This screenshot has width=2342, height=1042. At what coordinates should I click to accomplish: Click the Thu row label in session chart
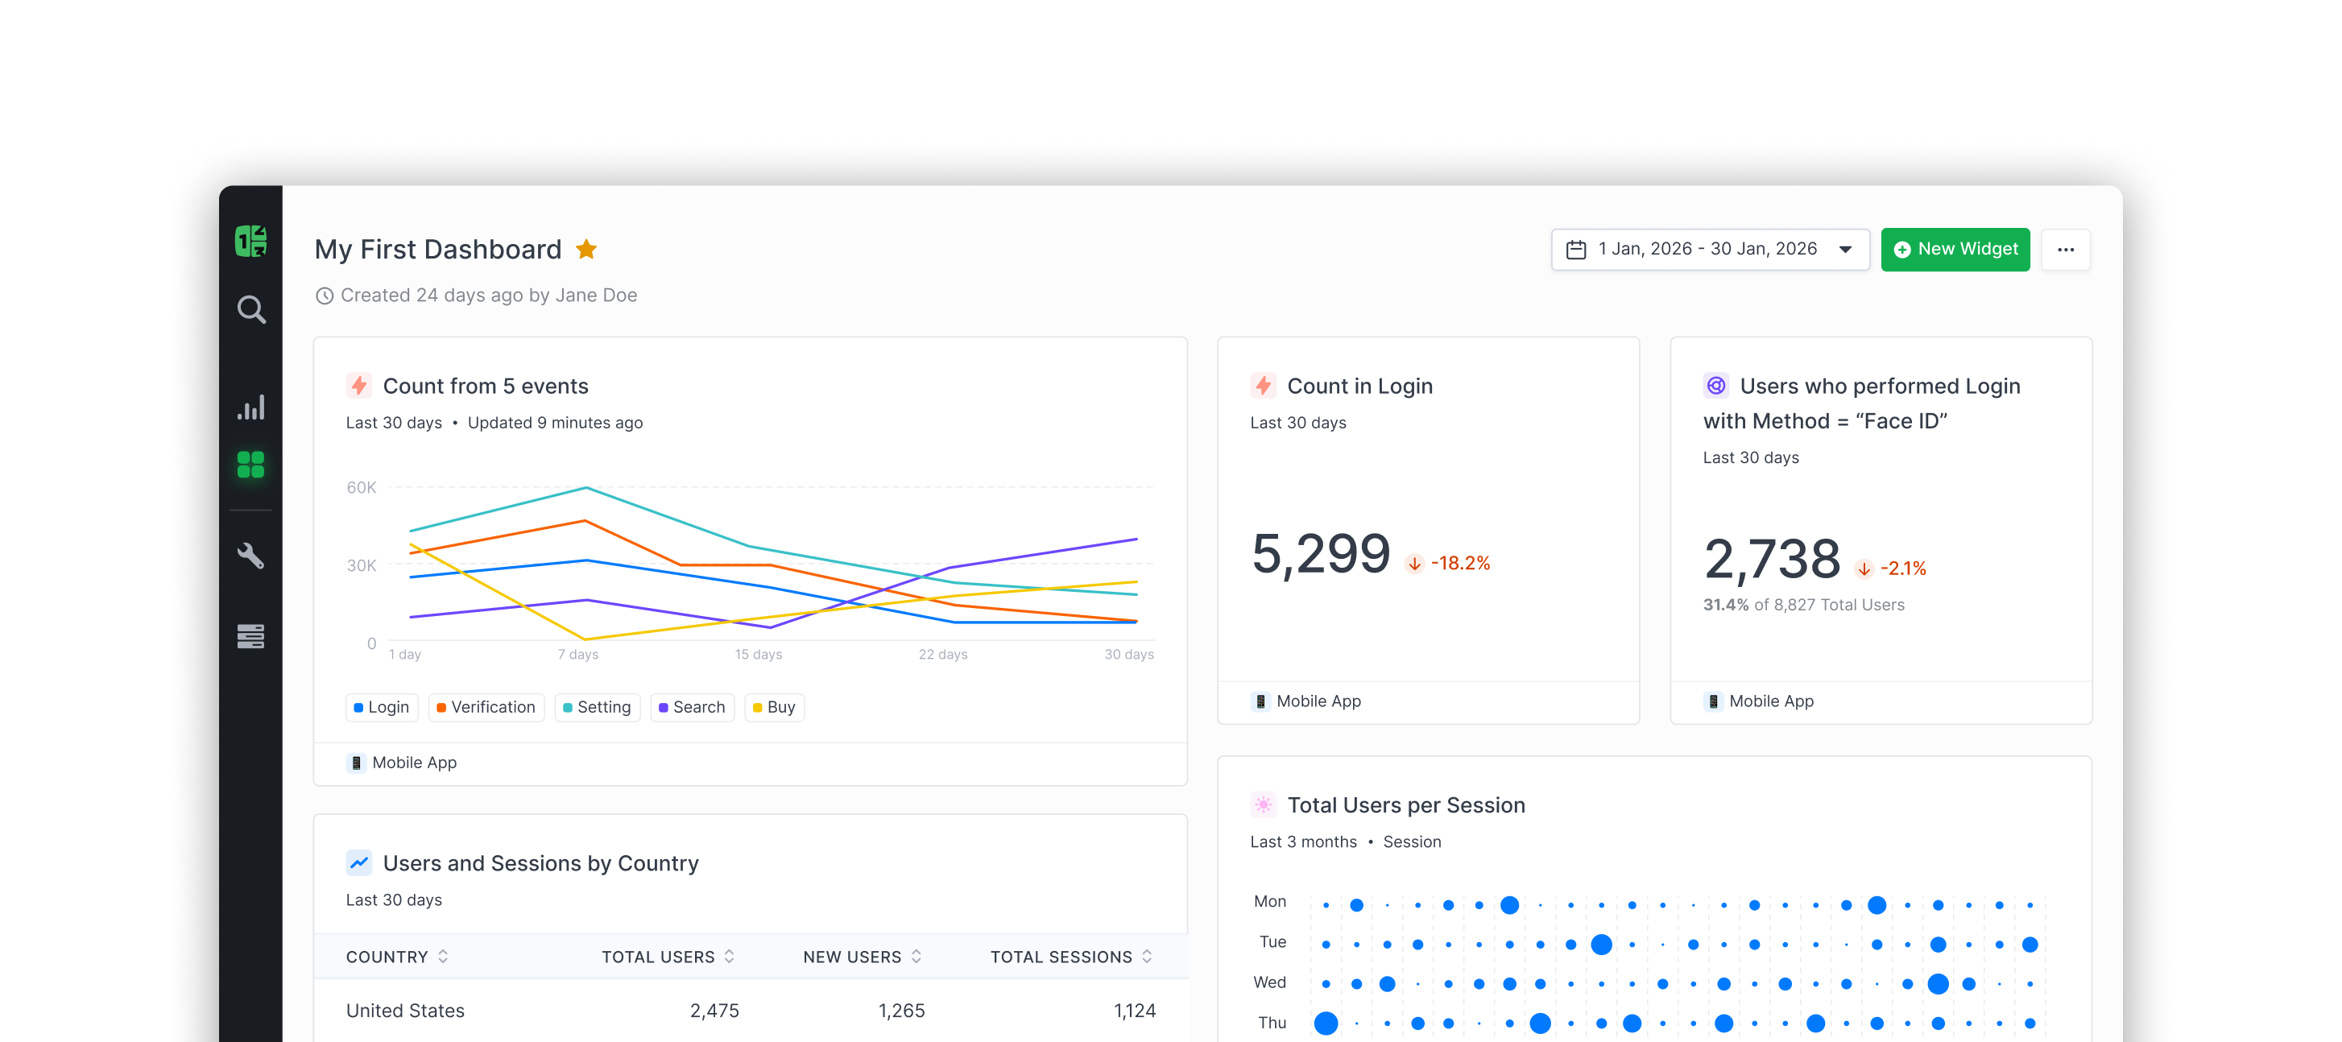pos(1272,1023)
